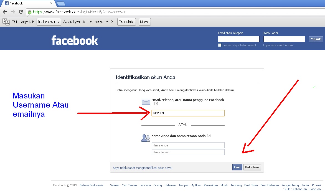Click the Cari button
The width and height of the screenshot is (325, 193).
237,167
